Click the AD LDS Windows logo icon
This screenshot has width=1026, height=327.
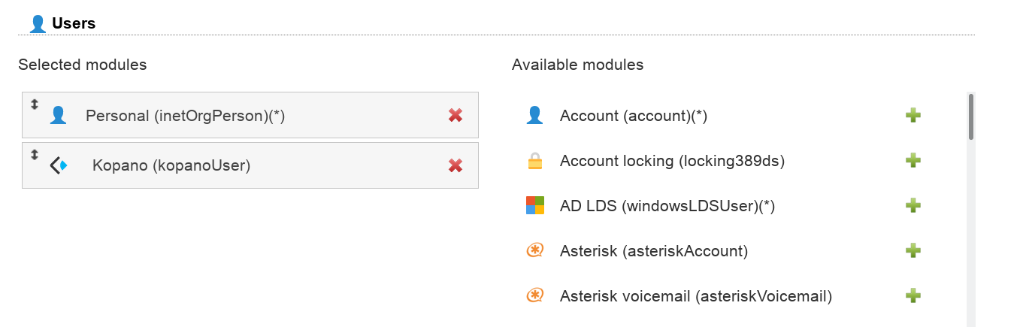click(534, 205)
